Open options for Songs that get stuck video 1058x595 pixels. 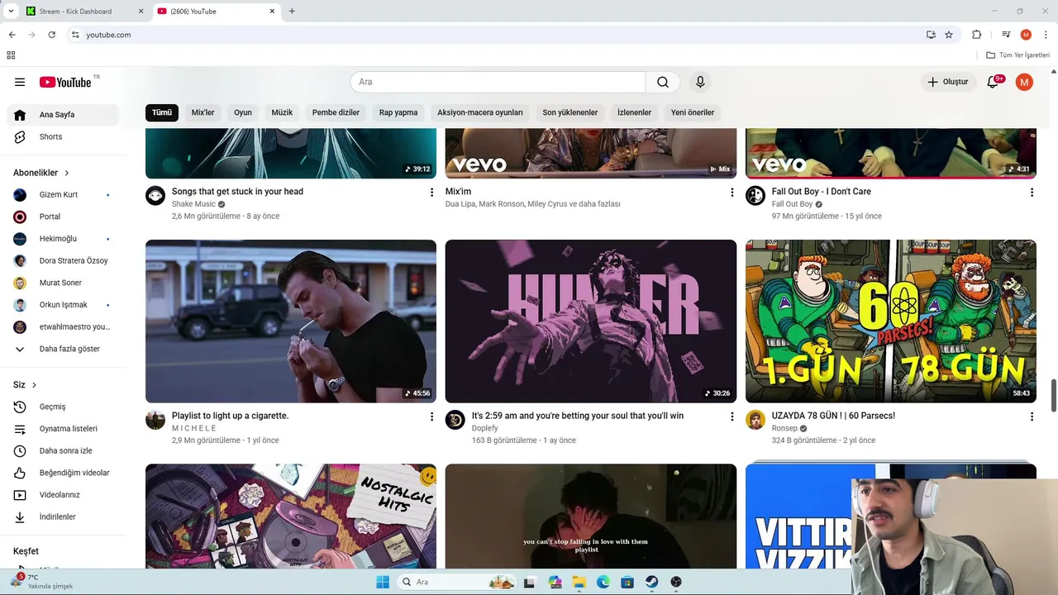[431, 193]
